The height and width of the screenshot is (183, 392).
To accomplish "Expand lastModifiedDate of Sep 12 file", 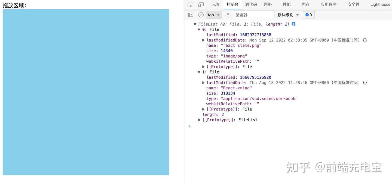I will (x=203, y=40).
